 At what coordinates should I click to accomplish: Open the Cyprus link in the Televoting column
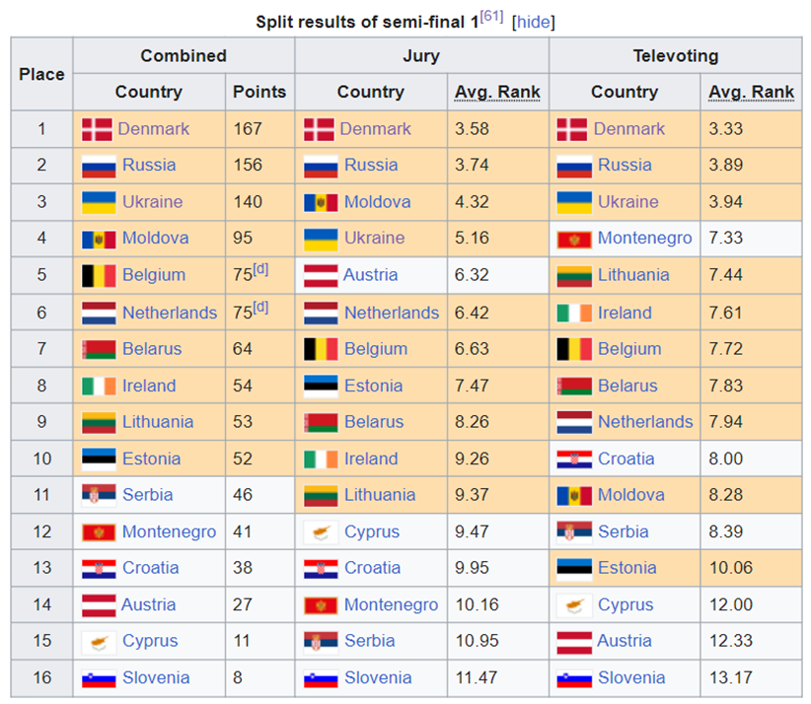coord(626,604)
